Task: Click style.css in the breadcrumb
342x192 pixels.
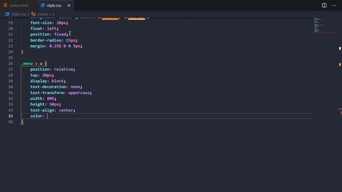Action: [x=19, y=14]
